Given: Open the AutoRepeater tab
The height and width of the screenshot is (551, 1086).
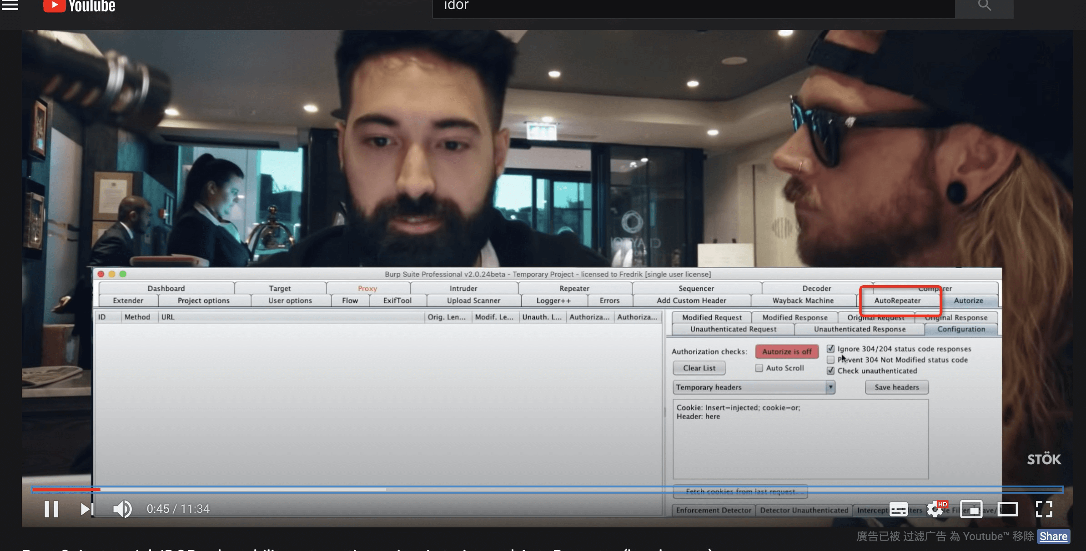Looking at the screenshot, I should (897, 301).
